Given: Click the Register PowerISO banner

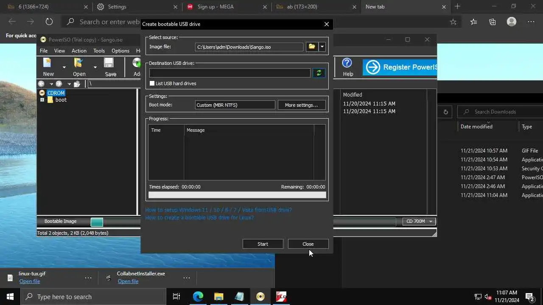Looking at the screenshot, I should (400, 67).
